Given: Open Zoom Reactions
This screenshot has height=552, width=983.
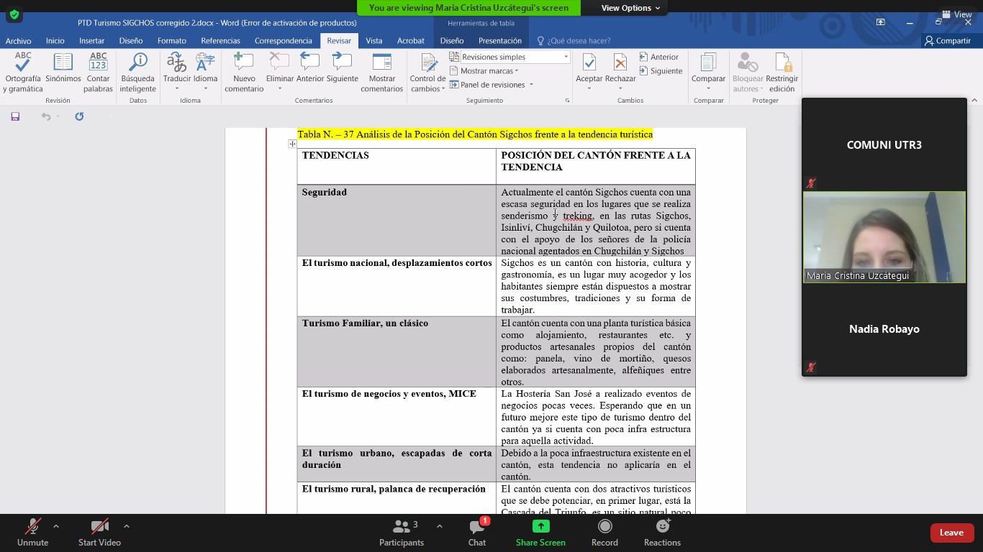Looking at the screenshot, I should (662, 533).
